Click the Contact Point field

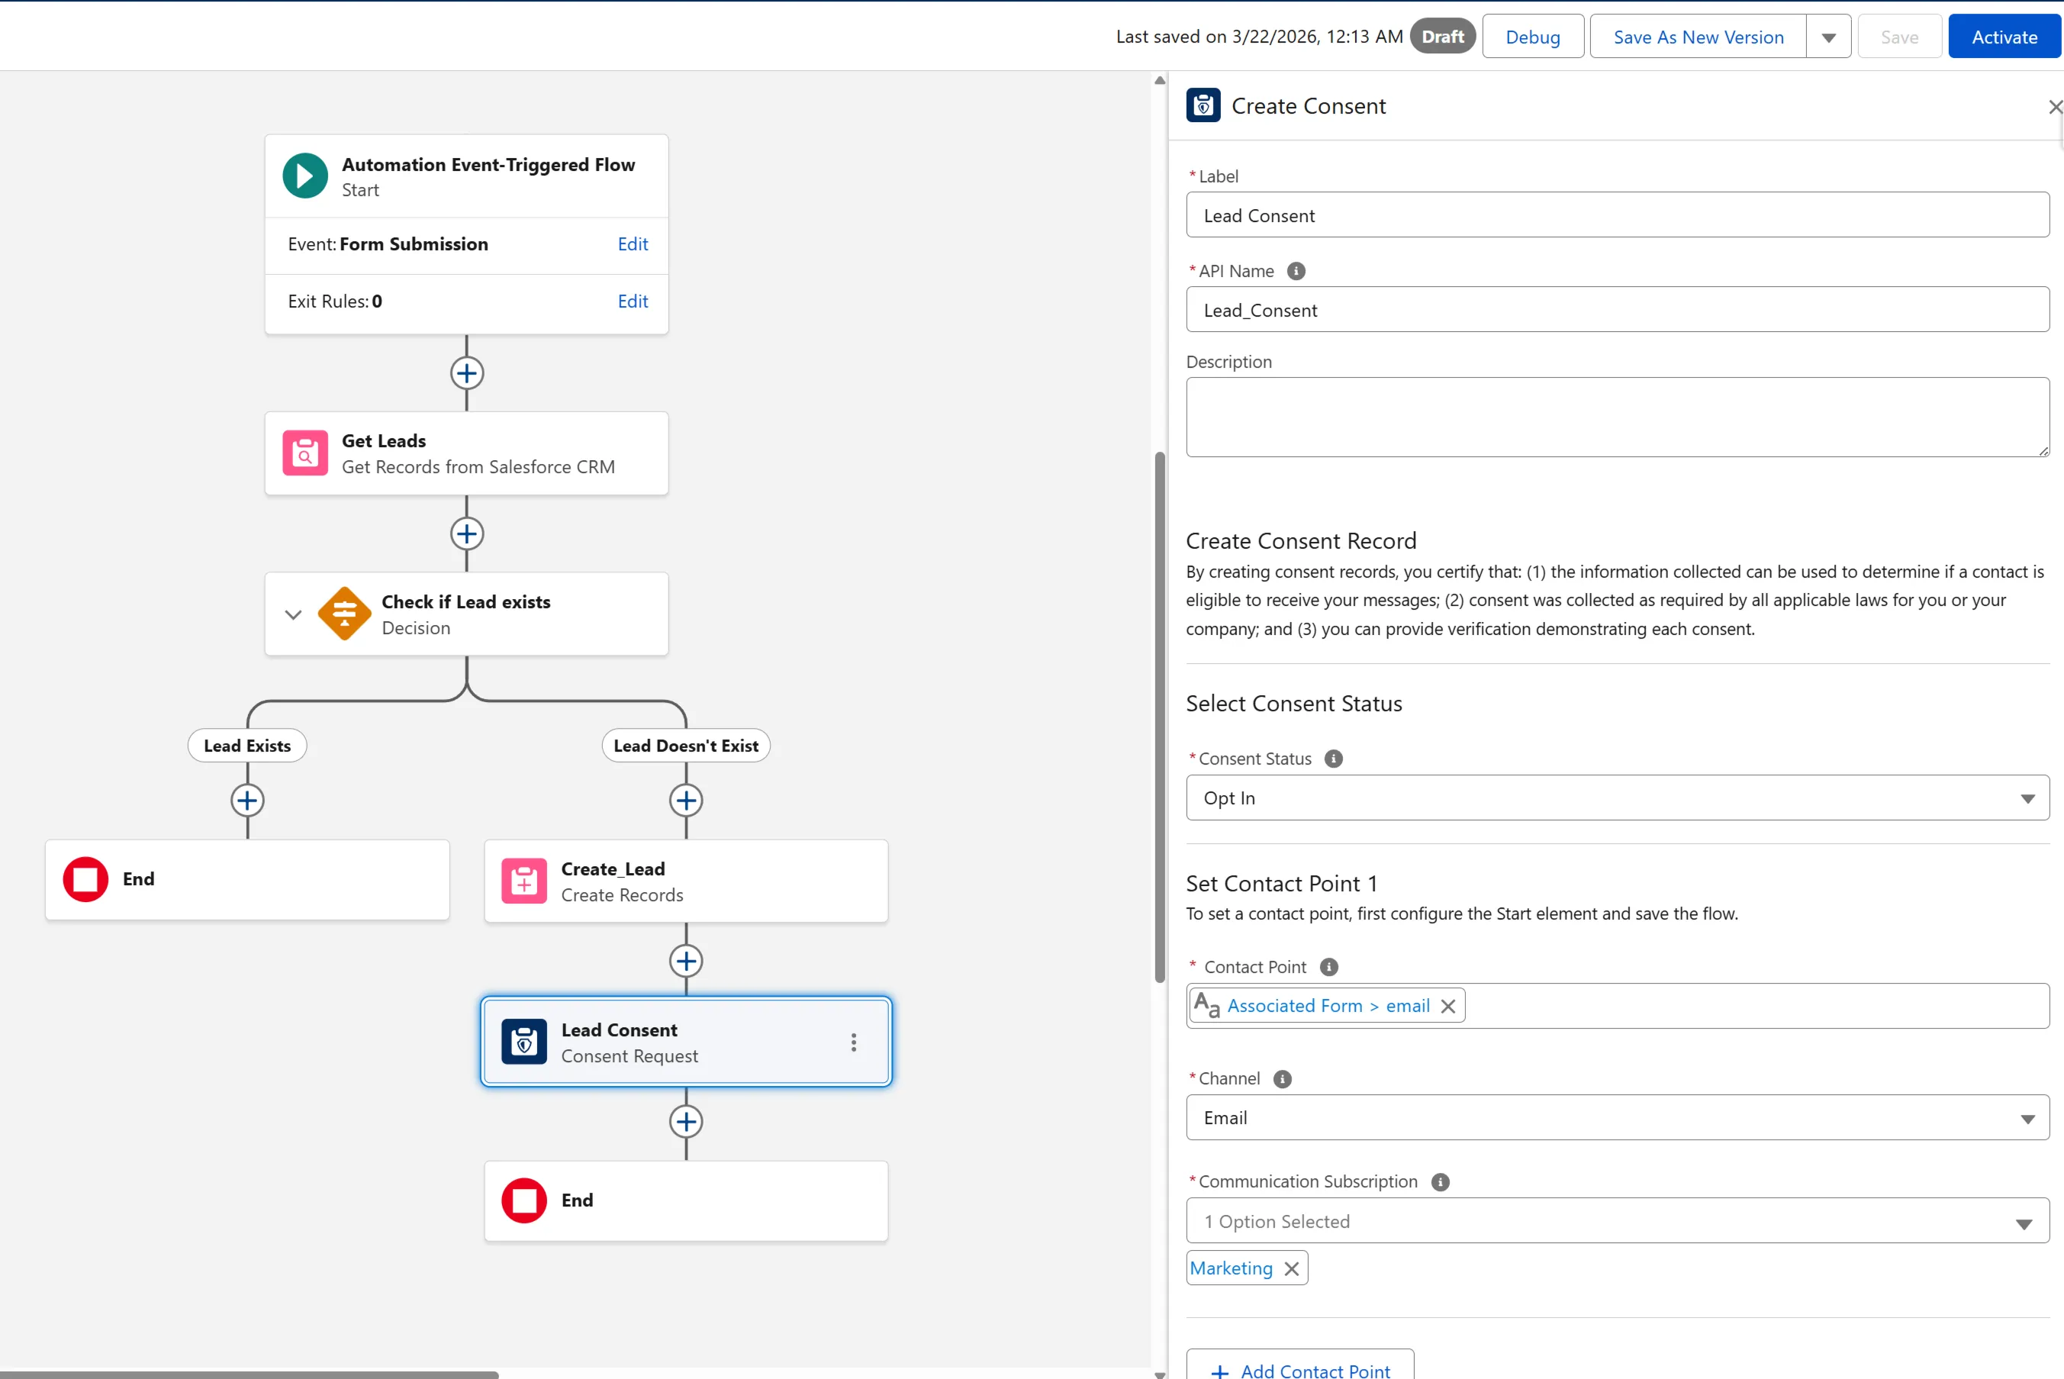click(1618, 1006)
